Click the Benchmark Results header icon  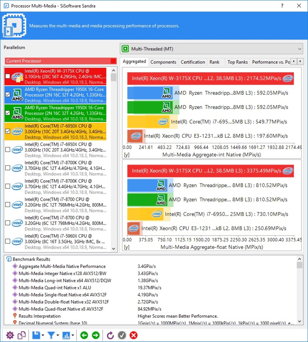click(9, 259)
